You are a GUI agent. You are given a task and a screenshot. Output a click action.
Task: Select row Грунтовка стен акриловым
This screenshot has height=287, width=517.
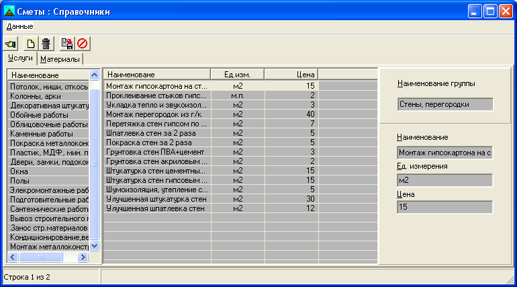pos(211,161)
